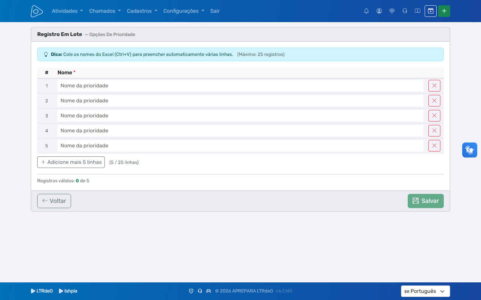Expand the Atividades menu
481x300 pixels.
tap(67, 11)
